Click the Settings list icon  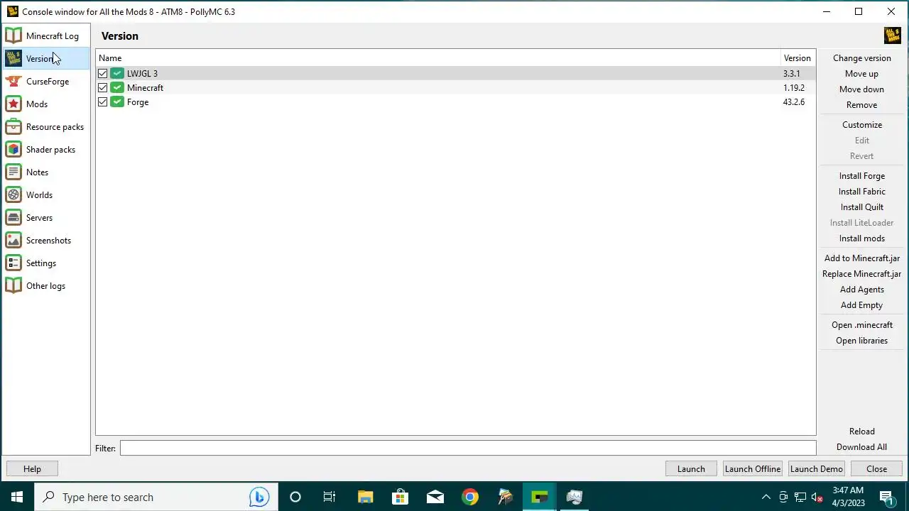coord(13,263)
